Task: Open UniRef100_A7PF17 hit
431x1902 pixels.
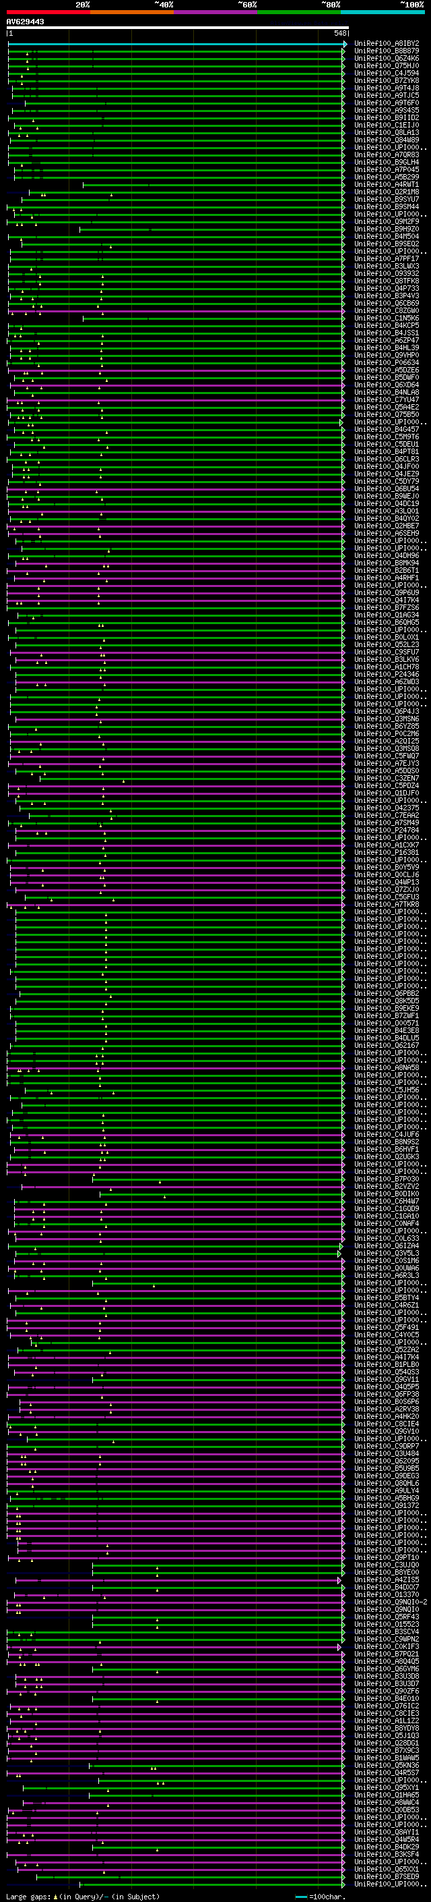Action: [387, 259]
